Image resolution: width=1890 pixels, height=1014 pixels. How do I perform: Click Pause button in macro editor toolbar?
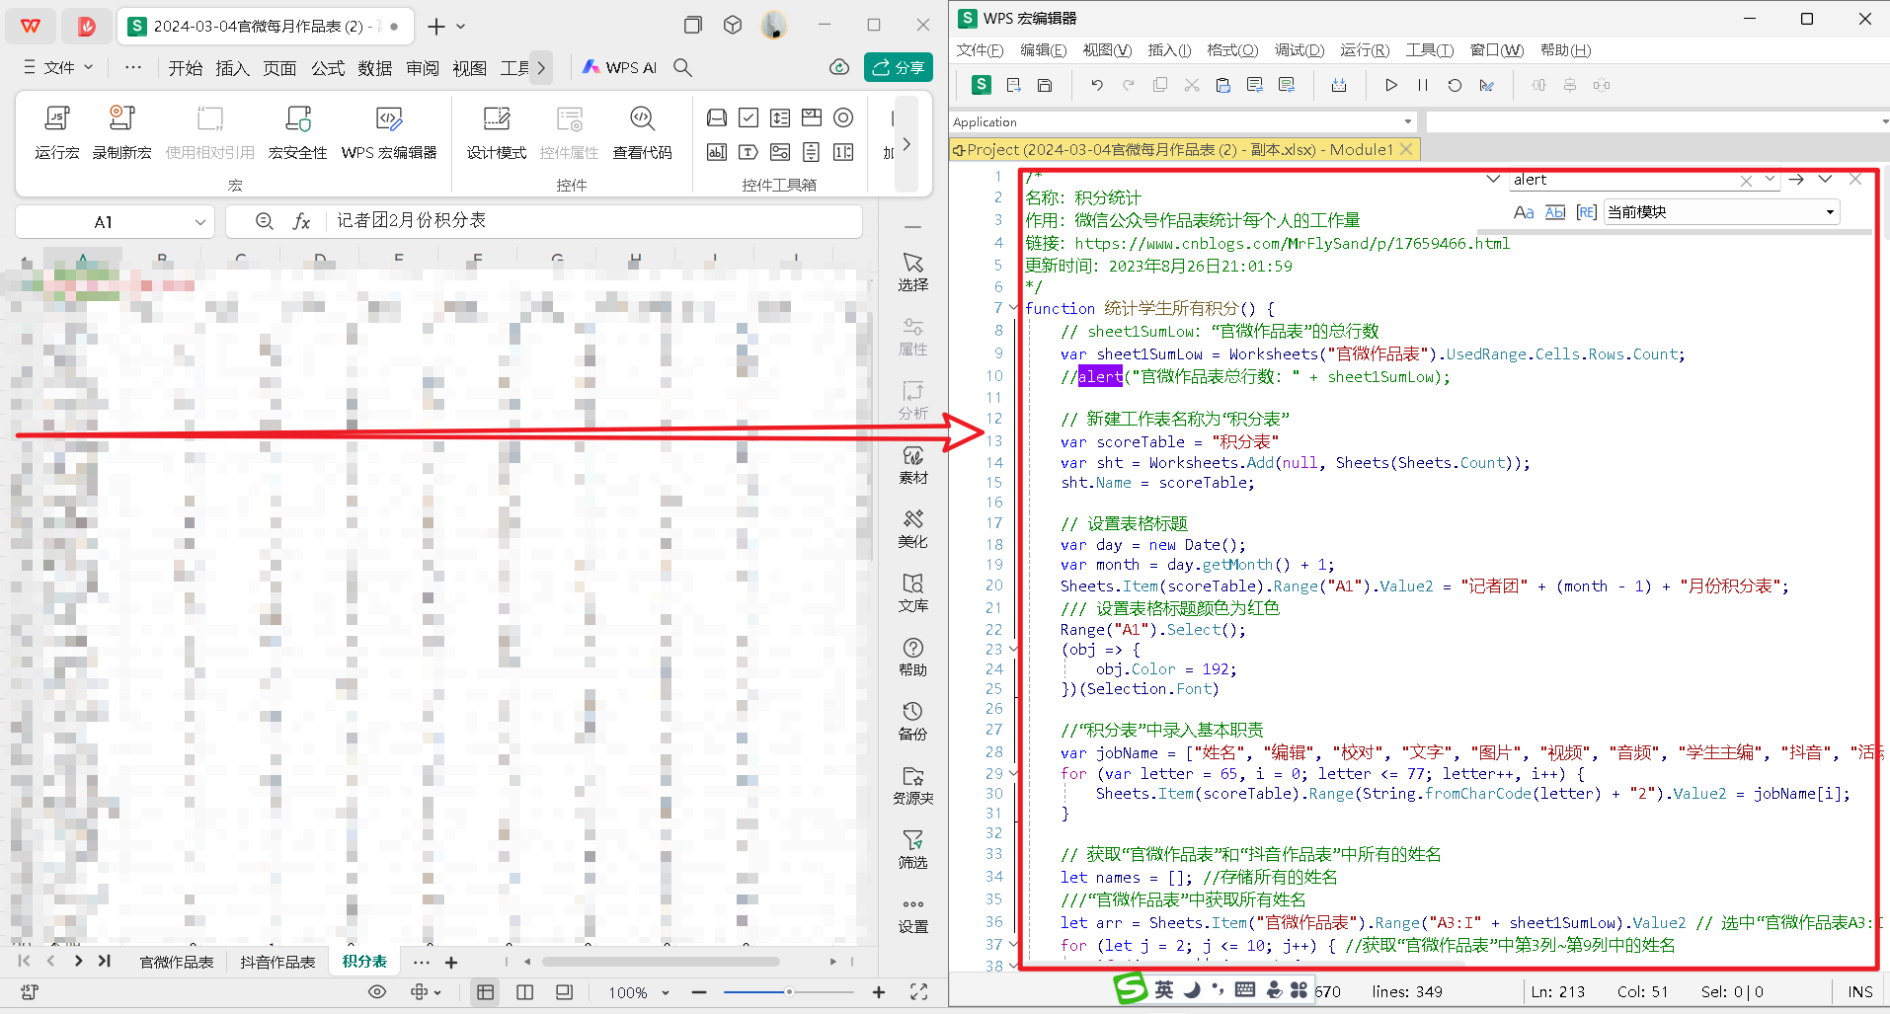(1423, 85)
